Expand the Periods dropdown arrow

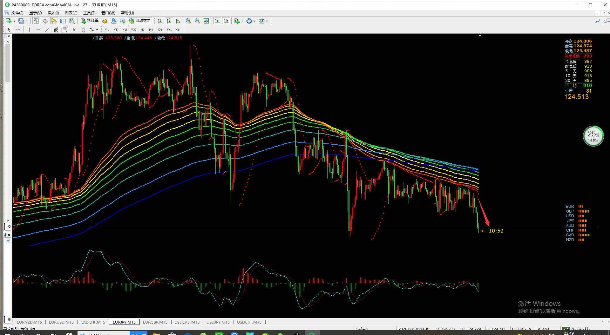tap(255, 21)
